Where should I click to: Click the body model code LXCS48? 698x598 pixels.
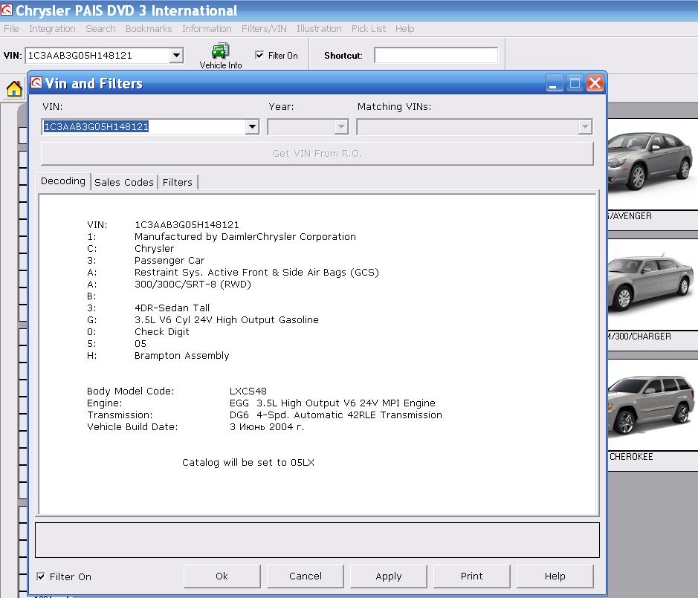click(x=248, y=391)
